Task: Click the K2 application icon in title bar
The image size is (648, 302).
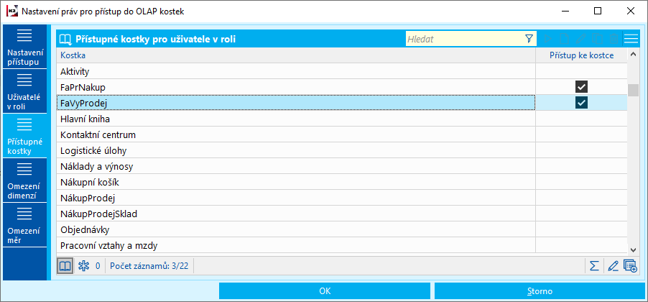Action: (x=12, y=12)
